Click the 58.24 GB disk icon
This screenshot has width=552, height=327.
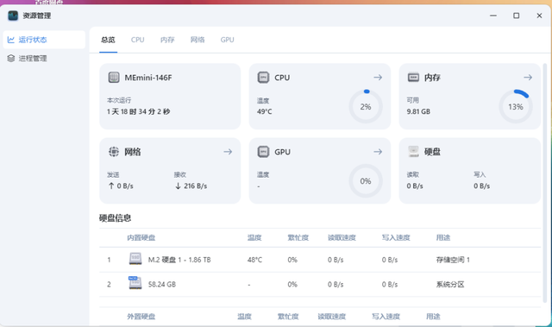[135, 283]
